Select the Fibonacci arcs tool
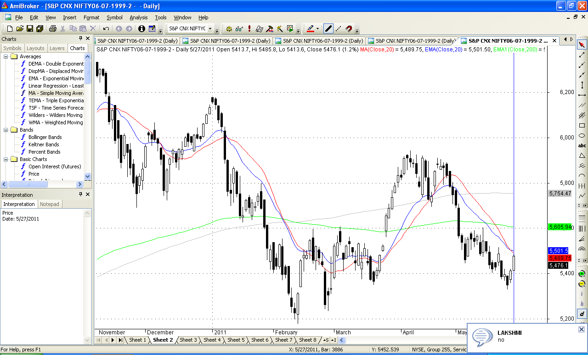The width and height of the screenshot is (588, 355). [x=582, y=249]
